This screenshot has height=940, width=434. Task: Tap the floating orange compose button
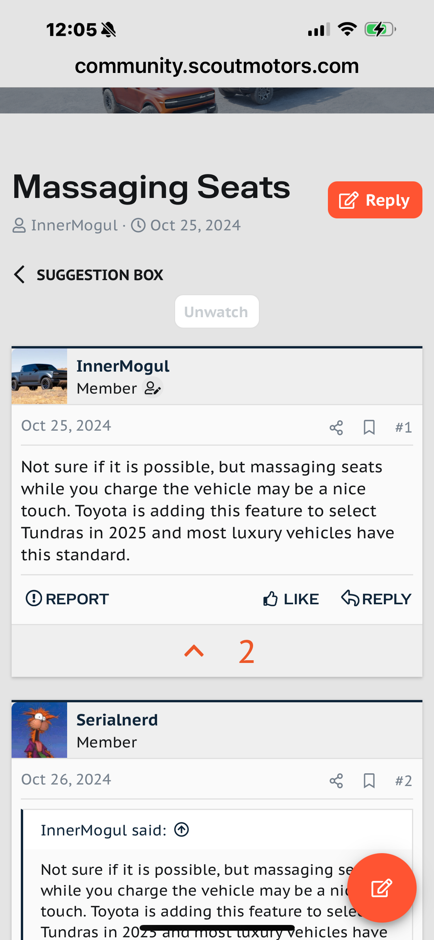tap(382, 888)
